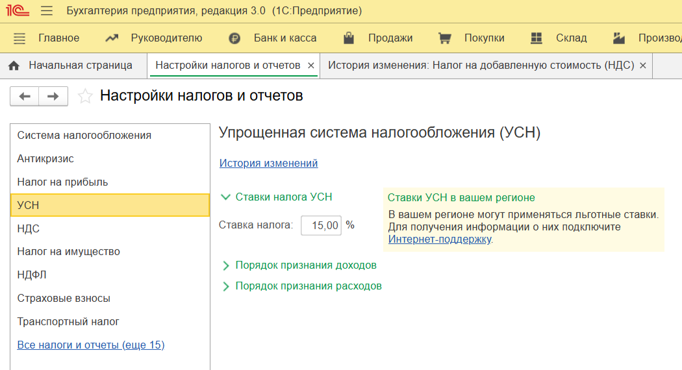The height and width of the screenshot is (370, 682).
Task: Open the Главное section
Action: coord(47,38)
